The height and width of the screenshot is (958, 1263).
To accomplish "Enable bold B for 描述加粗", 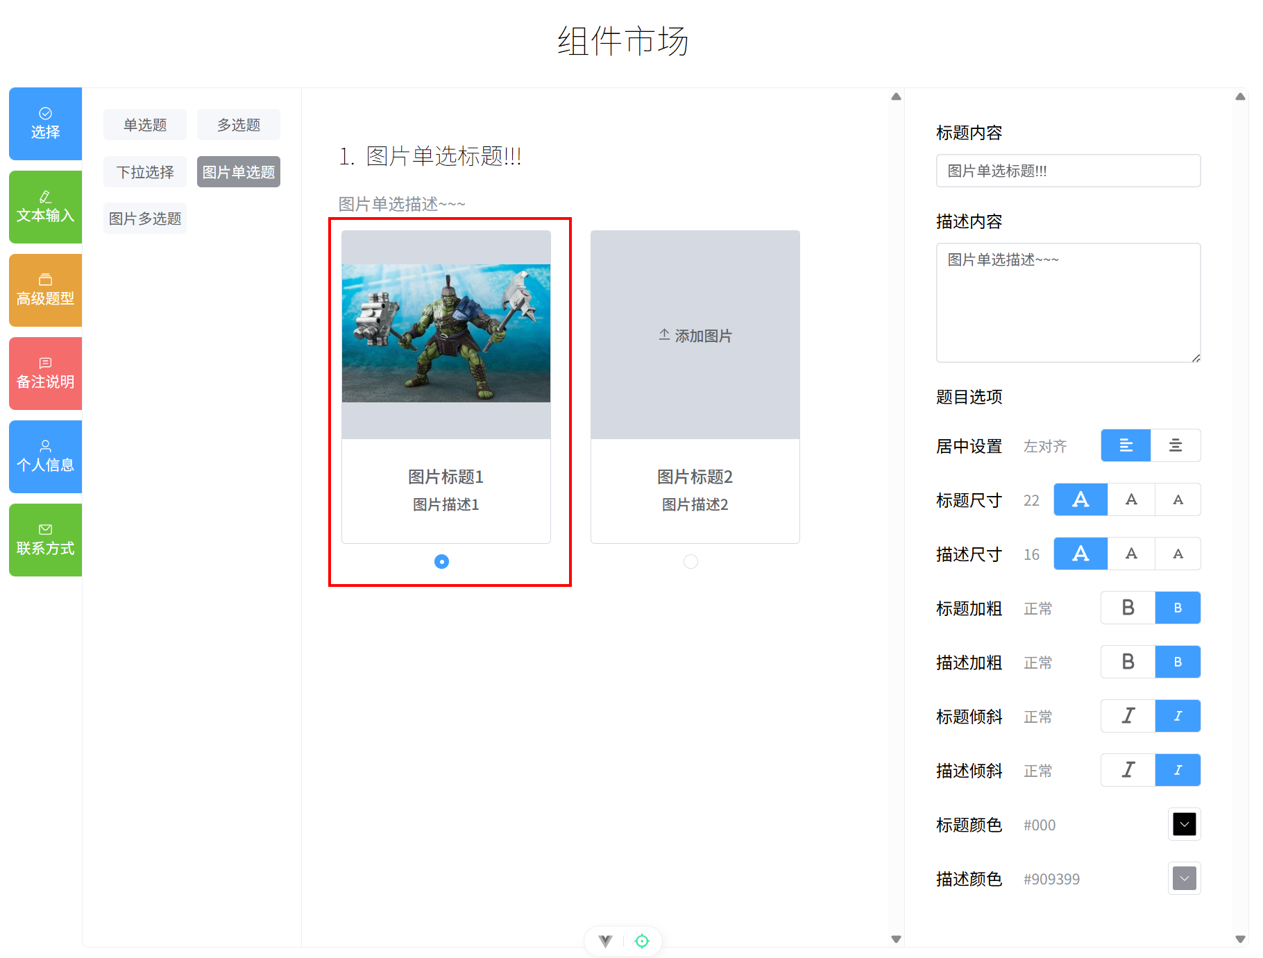I will 1128,662.
